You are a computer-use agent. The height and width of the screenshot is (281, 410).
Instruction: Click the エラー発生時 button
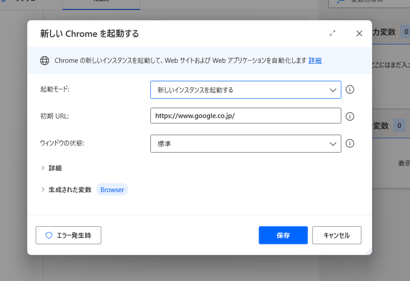(x=69, y=235)
